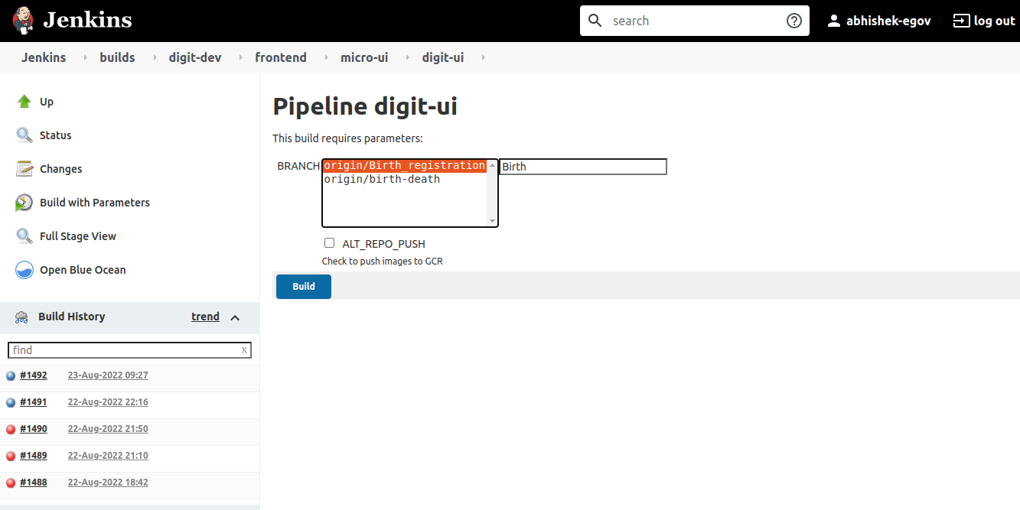Screen dimensions: 1020x510
Task: Expand breadcrumb arrow after digit-ui
Action: click(483, 57)
